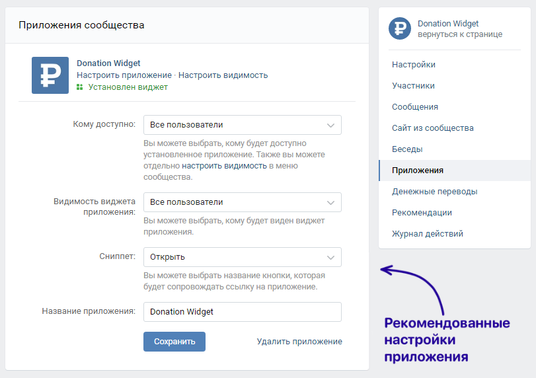This screenshot has width=536, height=378.
Task: Click the Donation Widget ruble app icon
Action: click(50, 75)
